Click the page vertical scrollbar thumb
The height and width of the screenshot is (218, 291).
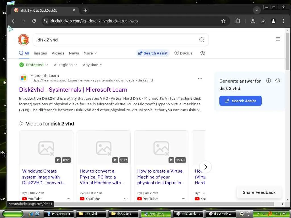tap(287, 51)
